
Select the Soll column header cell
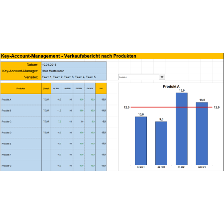tap(101, 89)
